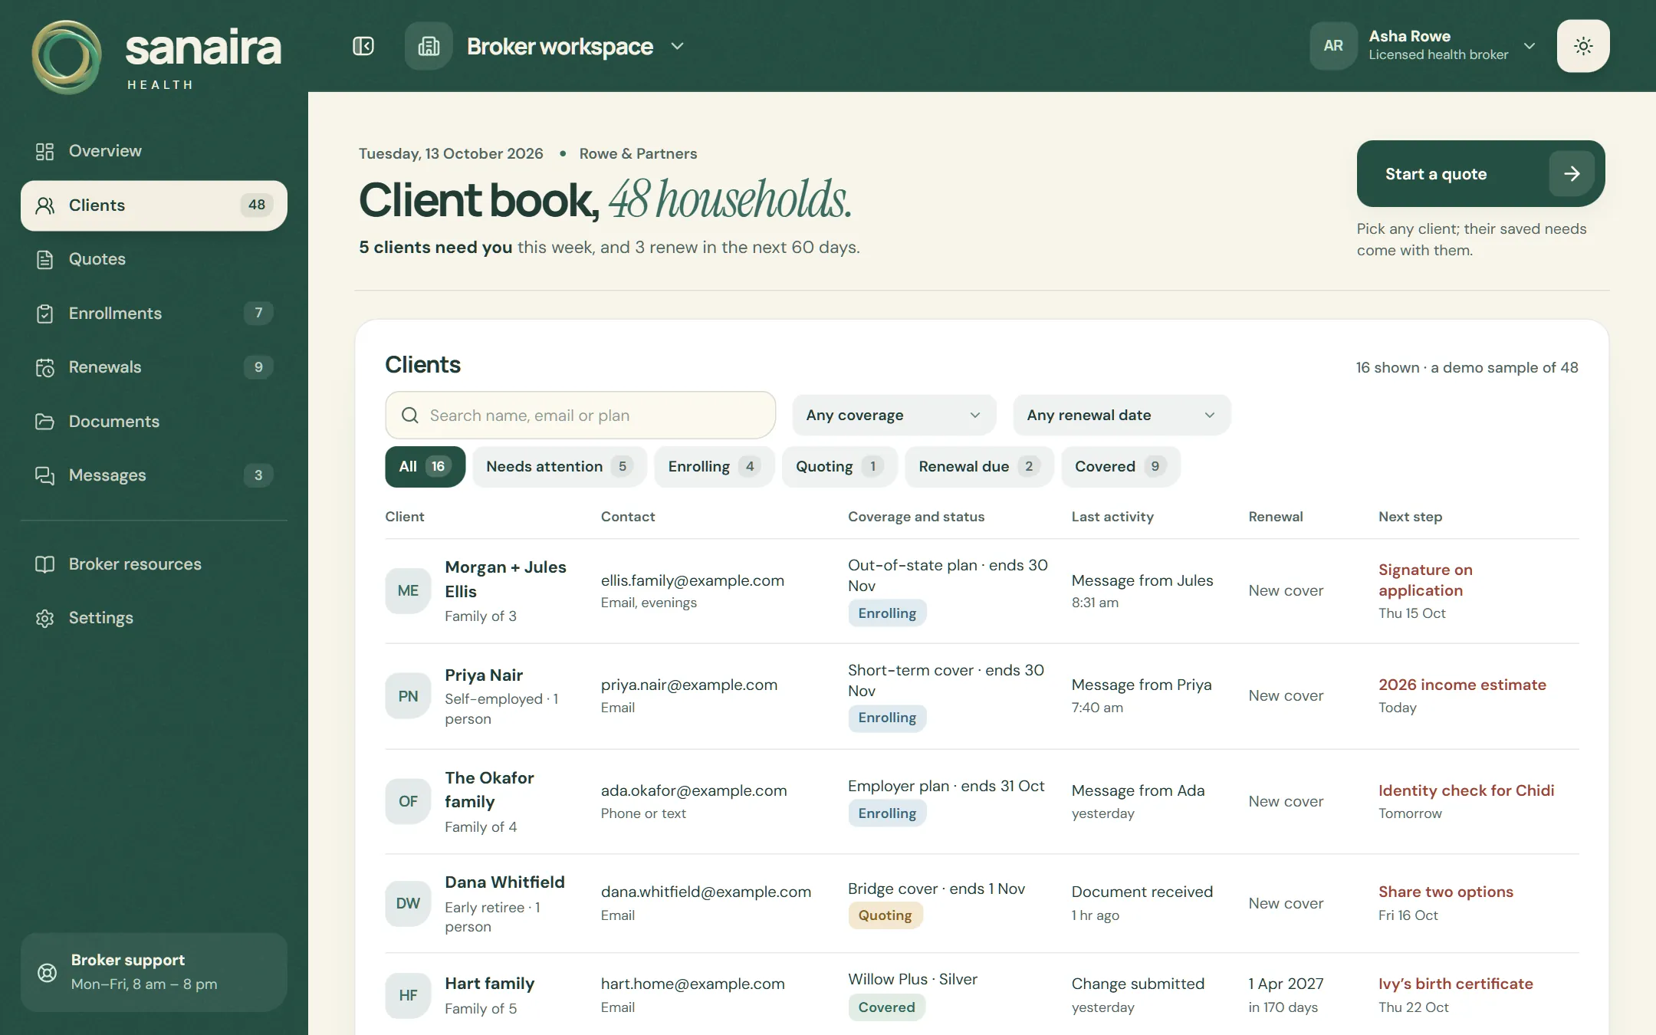Click the Quotes document icon
The width and height of the screenshot is (1656, 1035).
[x=44, y=259]
